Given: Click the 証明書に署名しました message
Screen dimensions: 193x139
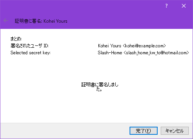Looking at the screenshot, I should pyautogui.click(x=100, y=87).
